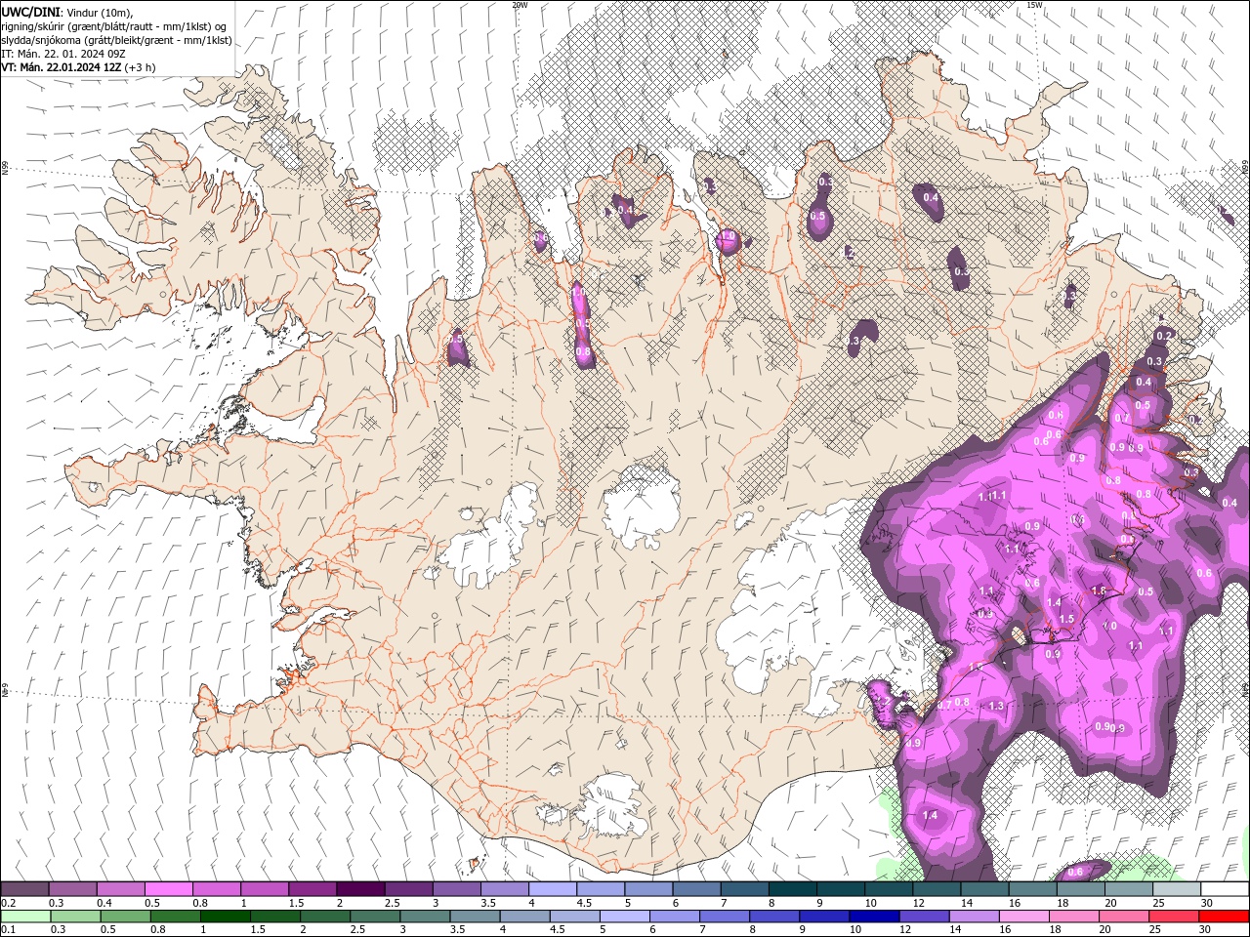This screenshot has width=1250, height=937.
Task: Pick the upper legend swatch between 8 and 9
Action: pyautogui.click(x=792, y=889)
